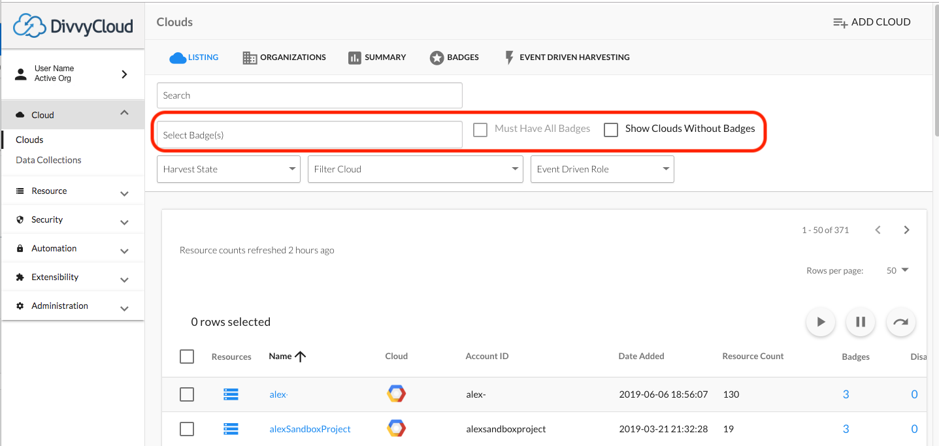Sort by Date Added column header

pos(641,356)
